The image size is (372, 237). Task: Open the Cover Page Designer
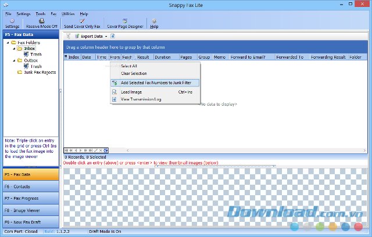(x=124, y=21)
